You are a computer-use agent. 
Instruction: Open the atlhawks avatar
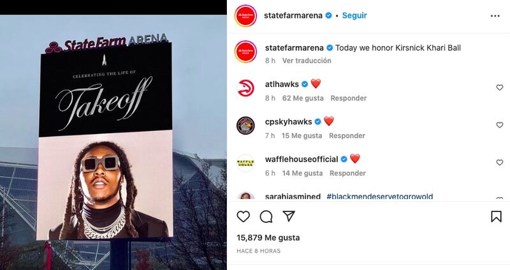[x=245, y=88]
